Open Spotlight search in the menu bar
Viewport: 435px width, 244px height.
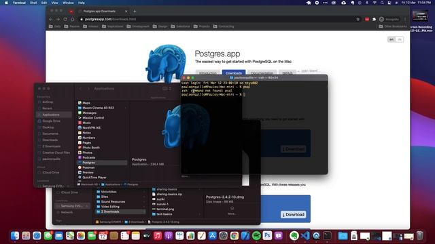(382, 3)
